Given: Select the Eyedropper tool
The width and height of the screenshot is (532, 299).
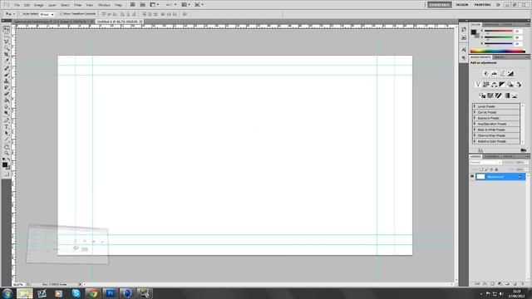Looking at the screenshot, I should (x=6, y=61).
